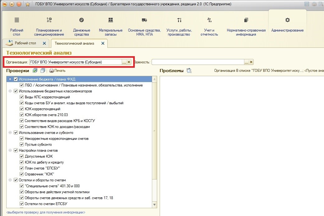Switch to the Рабочий стол tab

point(25,43)
